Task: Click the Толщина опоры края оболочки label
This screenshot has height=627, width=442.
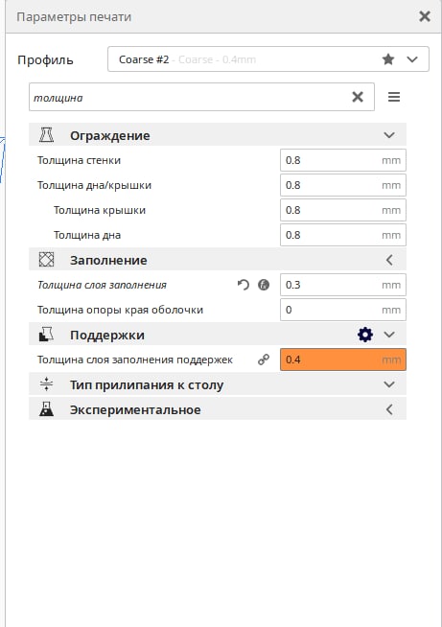Action: [120, 310]
